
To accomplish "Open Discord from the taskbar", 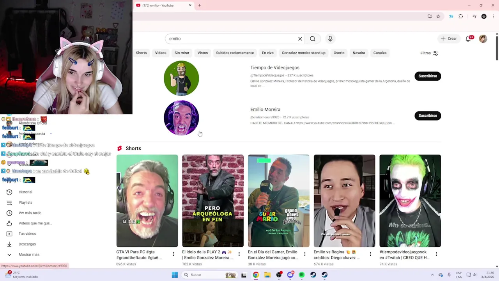I will [290, 275].
